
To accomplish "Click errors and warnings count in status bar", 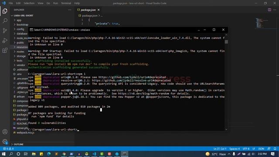I will [8, 149].
